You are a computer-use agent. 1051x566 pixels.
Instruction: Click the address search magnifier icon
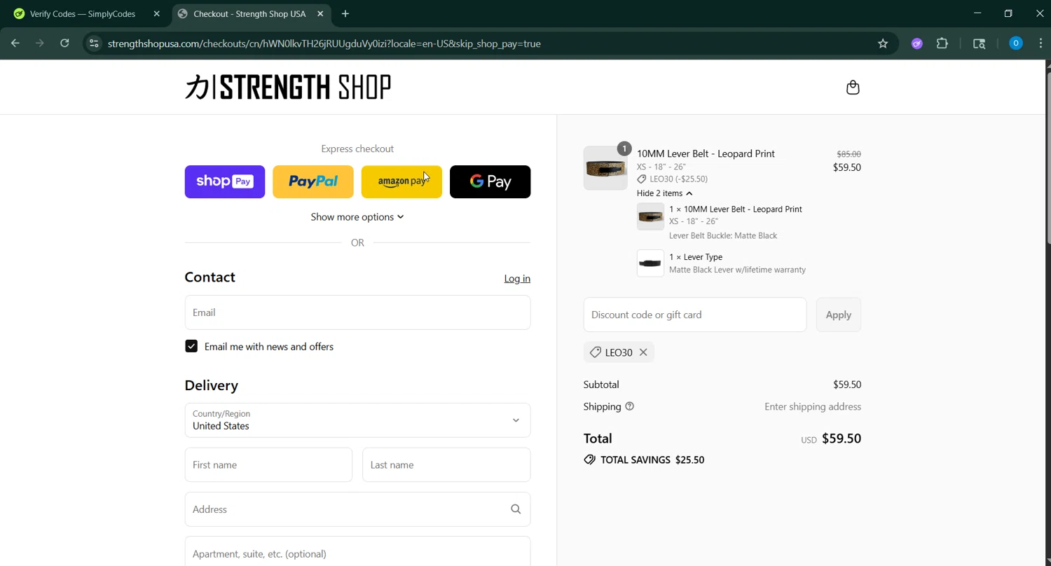[516, 509]
